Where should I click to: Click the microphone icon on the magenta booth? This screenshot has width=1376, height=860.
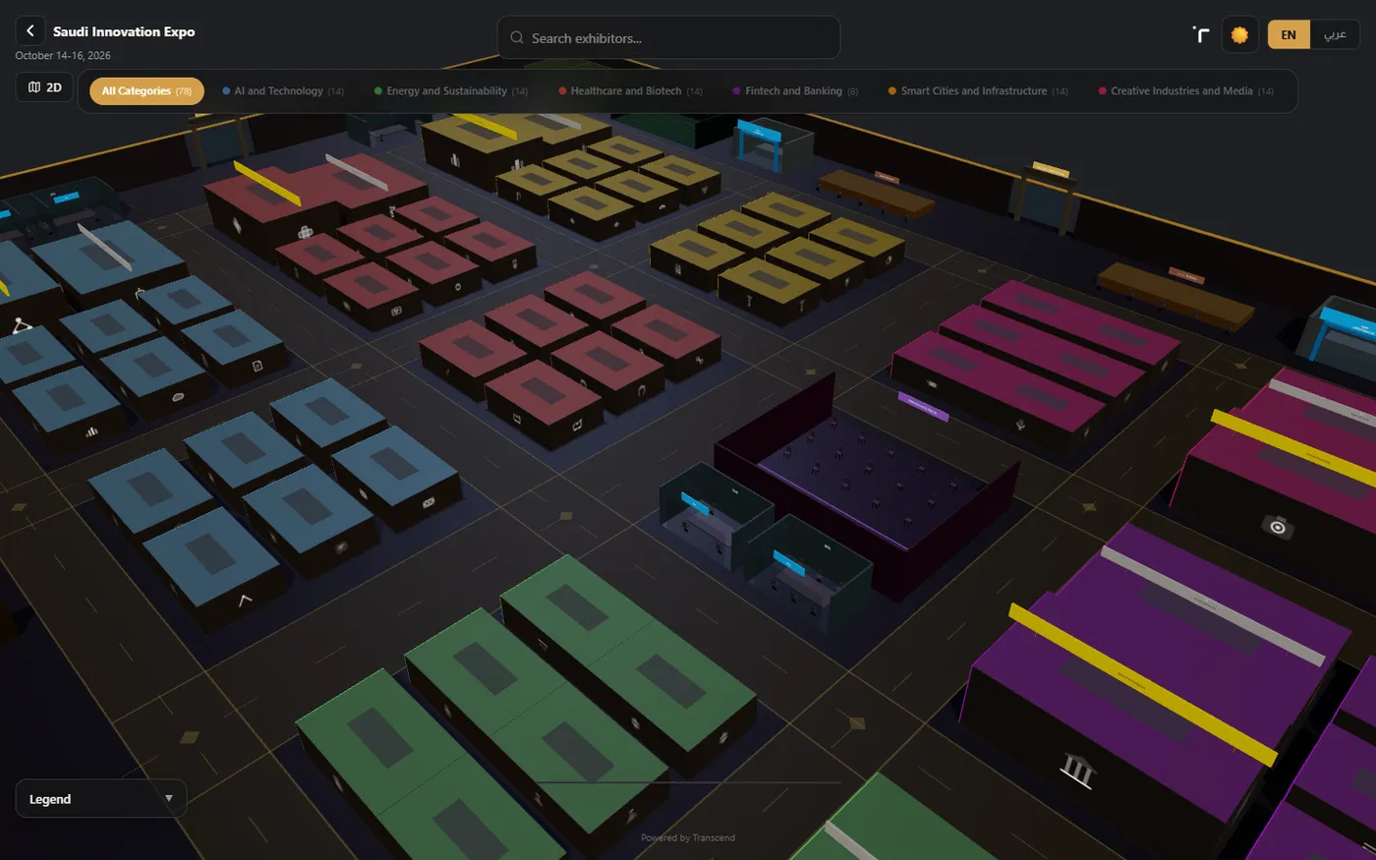click(1021, 425)
